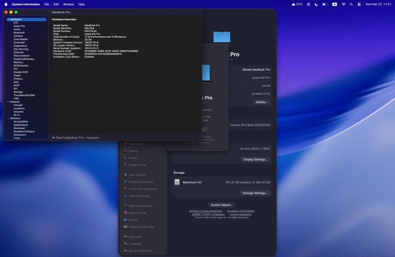Open Spotlight search icon
Screen dimensions: 395x257
coord(351,4)
